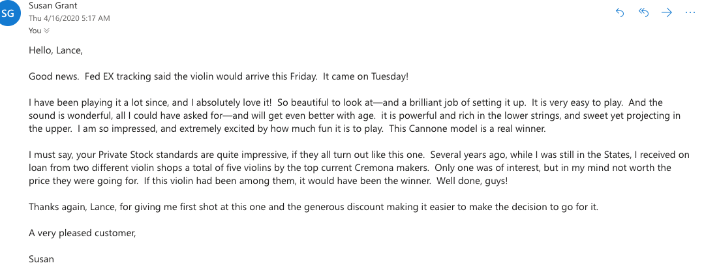Click the "Susan" signature at the bottom

point(41,259)
